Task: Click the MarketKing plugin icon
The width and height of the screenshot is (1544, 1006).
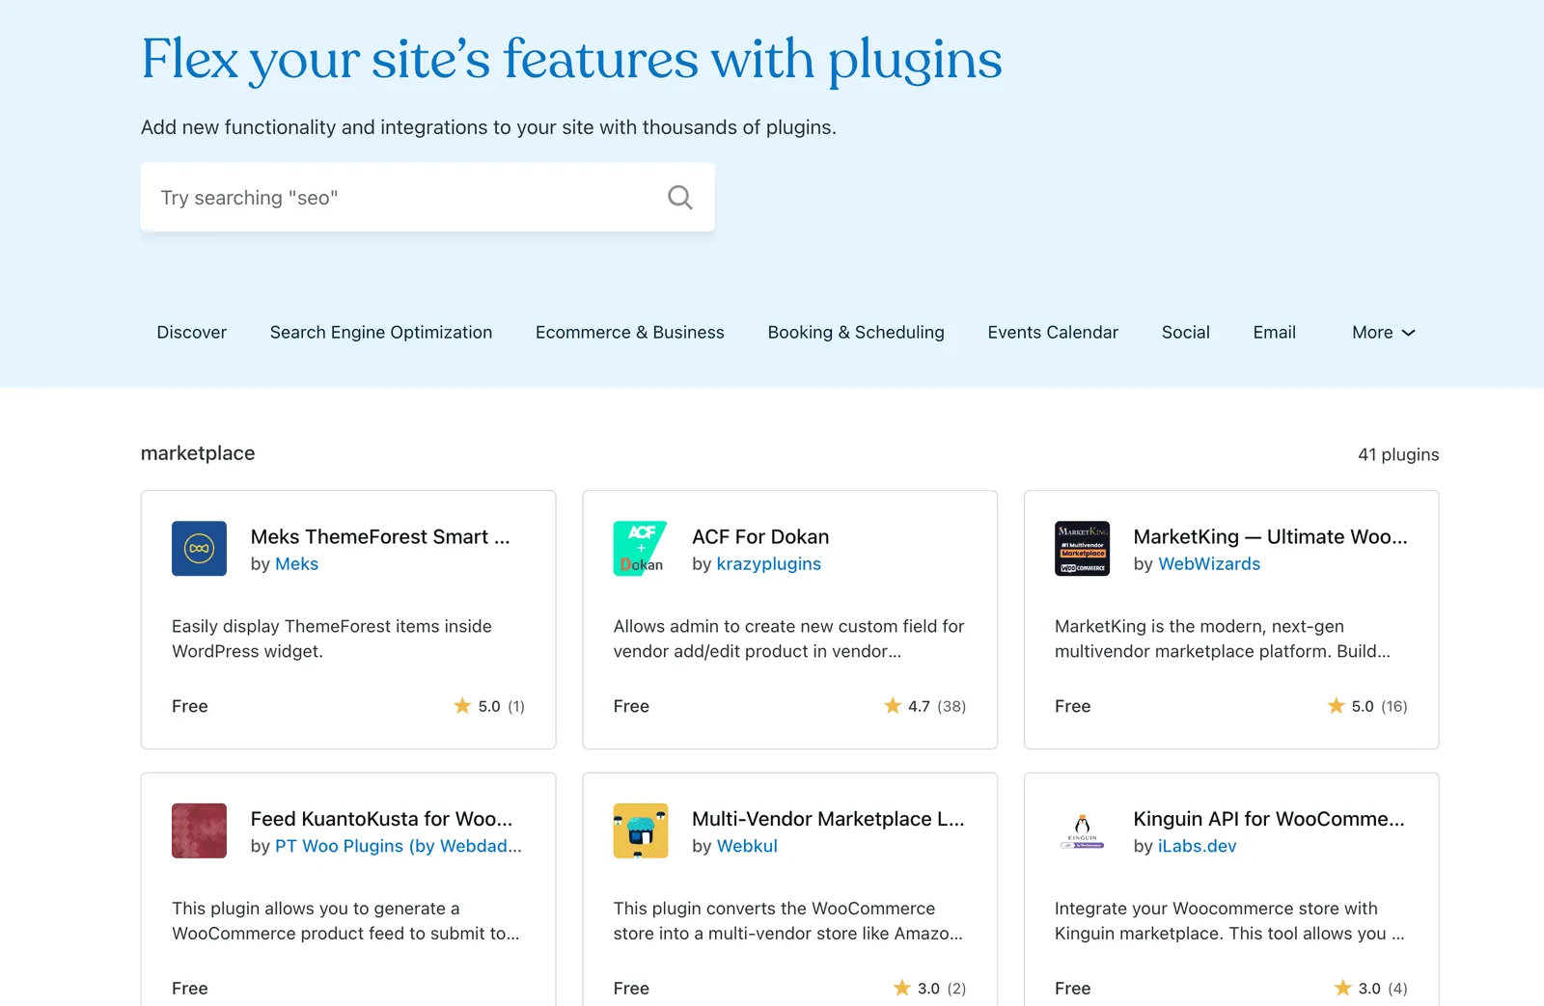Action: pyautogui.click(x=1082, y=549)
